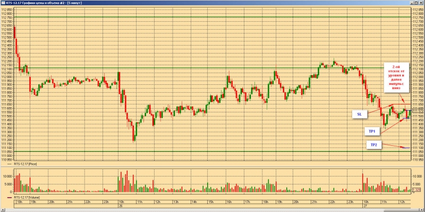Image resolution: width=425 pixels, height=212 pixels.
Task: Select the "RTS-12.17 [Price]" legend label
Action: pos(25,164)
